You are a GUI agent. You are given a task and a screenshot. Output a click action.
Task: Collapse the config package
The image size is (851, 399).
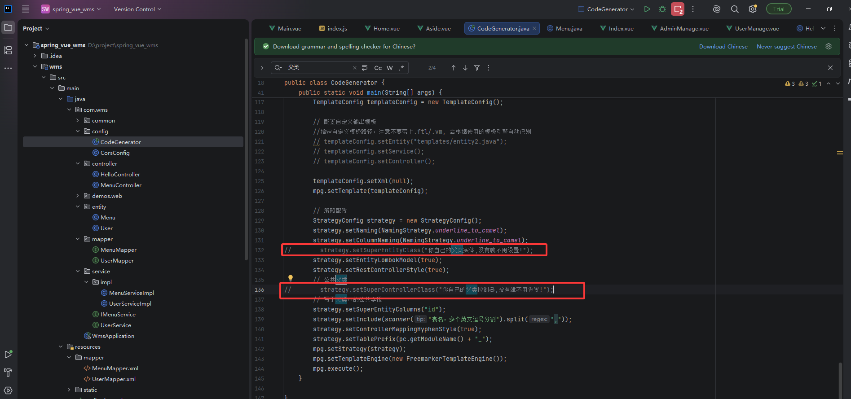[x=78, y=131]
